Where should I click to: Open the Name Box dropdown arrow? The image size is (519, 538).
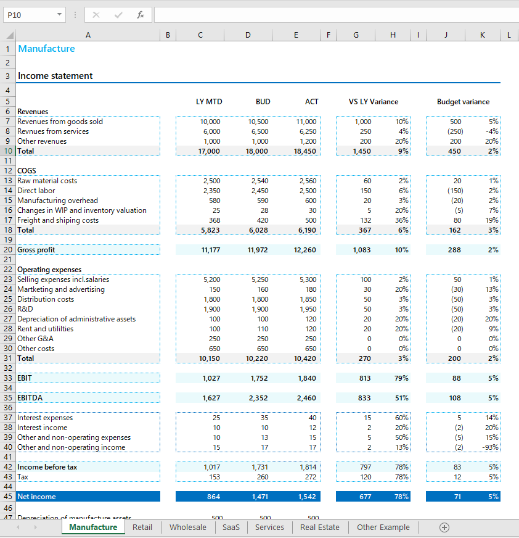tap(59, 15)
